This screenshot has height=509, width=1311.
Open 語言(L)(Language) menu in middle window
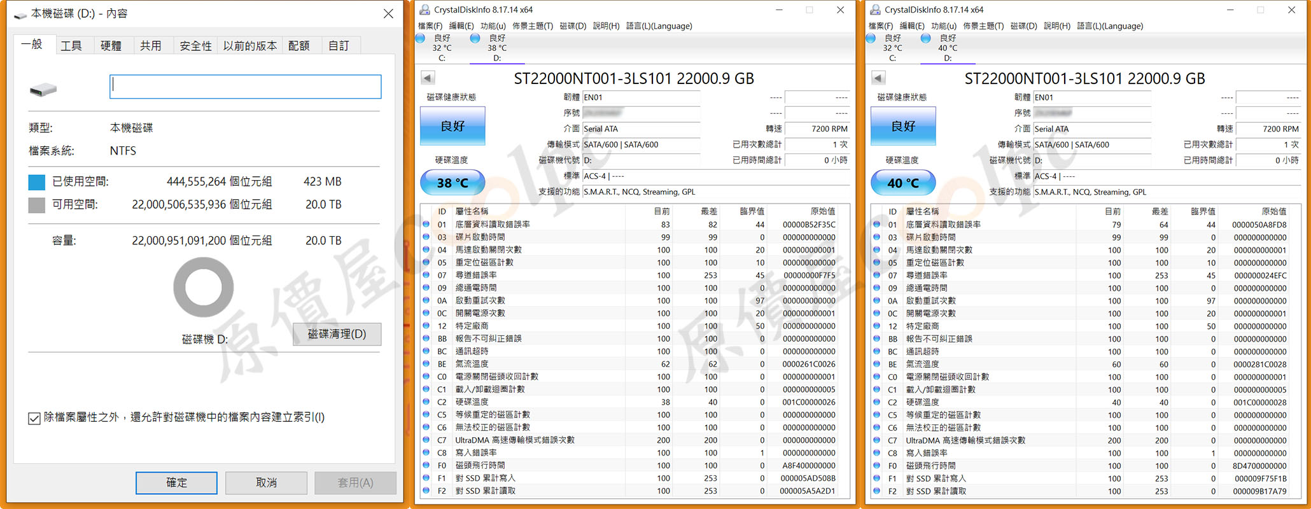pyautogui.click(x=659, y=26)
